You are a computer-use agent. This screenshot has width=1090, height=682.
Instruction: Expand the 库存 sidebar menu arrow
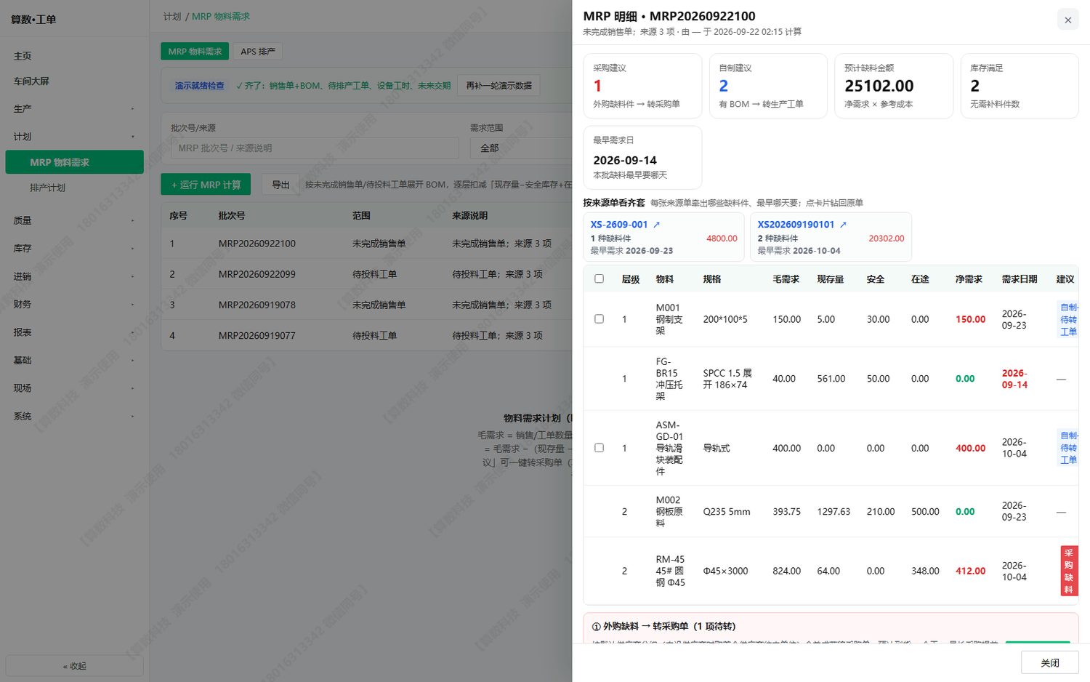pos(132,249)
